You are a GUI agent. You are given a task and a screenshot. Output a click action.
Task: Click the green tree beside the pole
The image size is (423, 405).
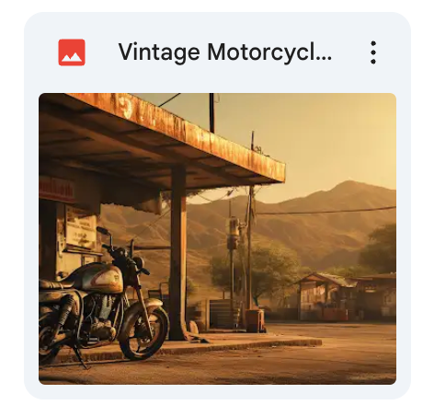click(x=269, y=270)
